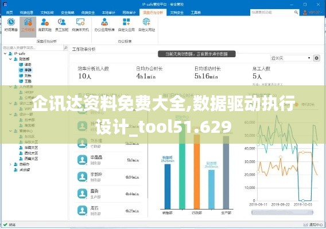The image size is (326, 229).
Task: Click the 2019-09-22 axis date label
Action: [x=280, y=204]
